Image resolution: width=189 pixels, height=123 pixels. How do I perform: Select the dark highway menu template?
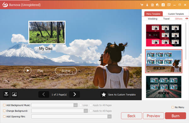[x=164, y=87]
